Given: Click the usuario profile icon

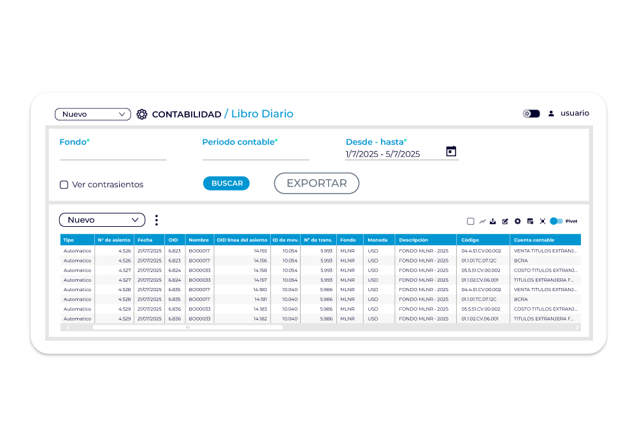Looking at the screenshot, I should point(551,114).
